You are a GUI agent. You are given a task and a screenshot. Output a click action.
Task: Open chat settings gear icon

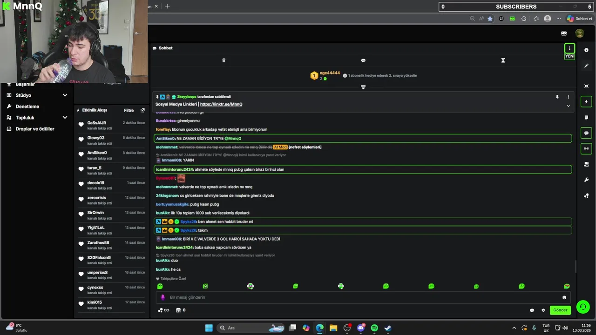pyautogui.click(x=543, y=310)
